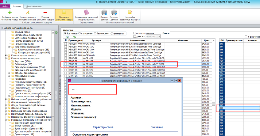Click folder icon of 'Корпуса (296)'
Screen dimensions: 260x136
coord(12,32)
